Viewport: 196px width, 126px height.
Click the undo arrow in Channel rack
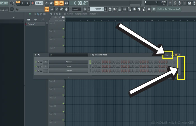click(x=39, y=55)
